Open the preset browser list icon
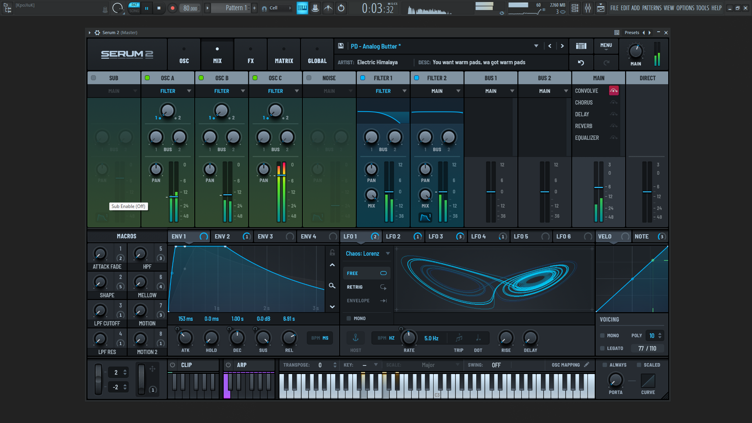Image resolution: width=752 pixels, height=423 pixels. (x=581, y=46)
